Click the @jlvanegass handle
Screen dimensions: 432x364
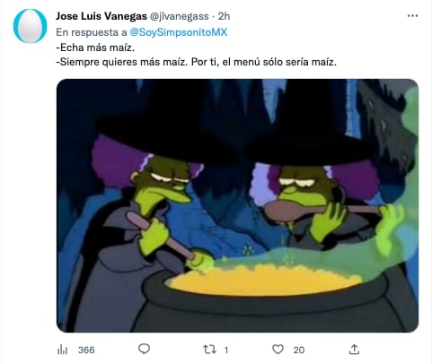[x=179, y=16]
